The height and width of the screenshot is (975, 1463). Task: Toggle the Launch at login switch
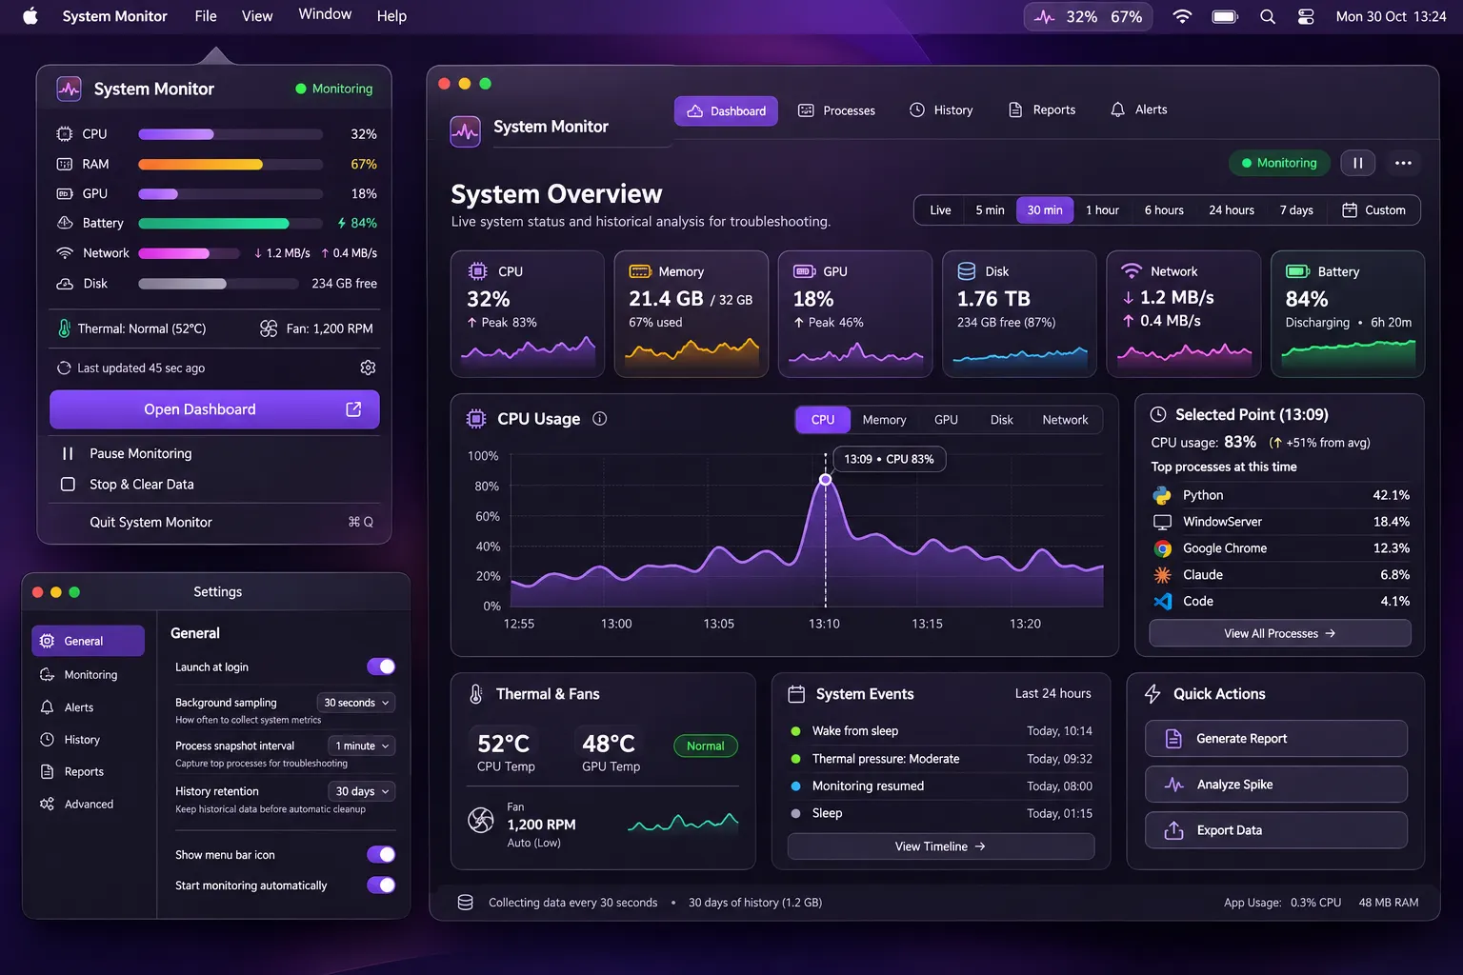coord(381,667)
